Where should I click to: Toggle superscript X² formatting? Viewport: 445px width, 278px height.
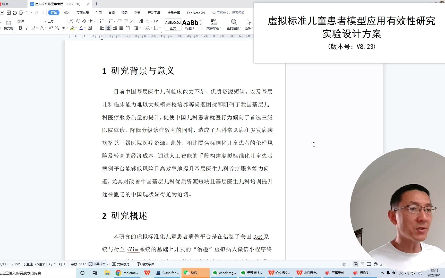(51, 28)
